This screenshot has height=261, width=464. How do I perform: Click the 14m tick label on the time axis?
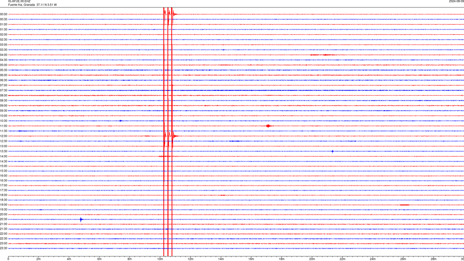(221, 259)
